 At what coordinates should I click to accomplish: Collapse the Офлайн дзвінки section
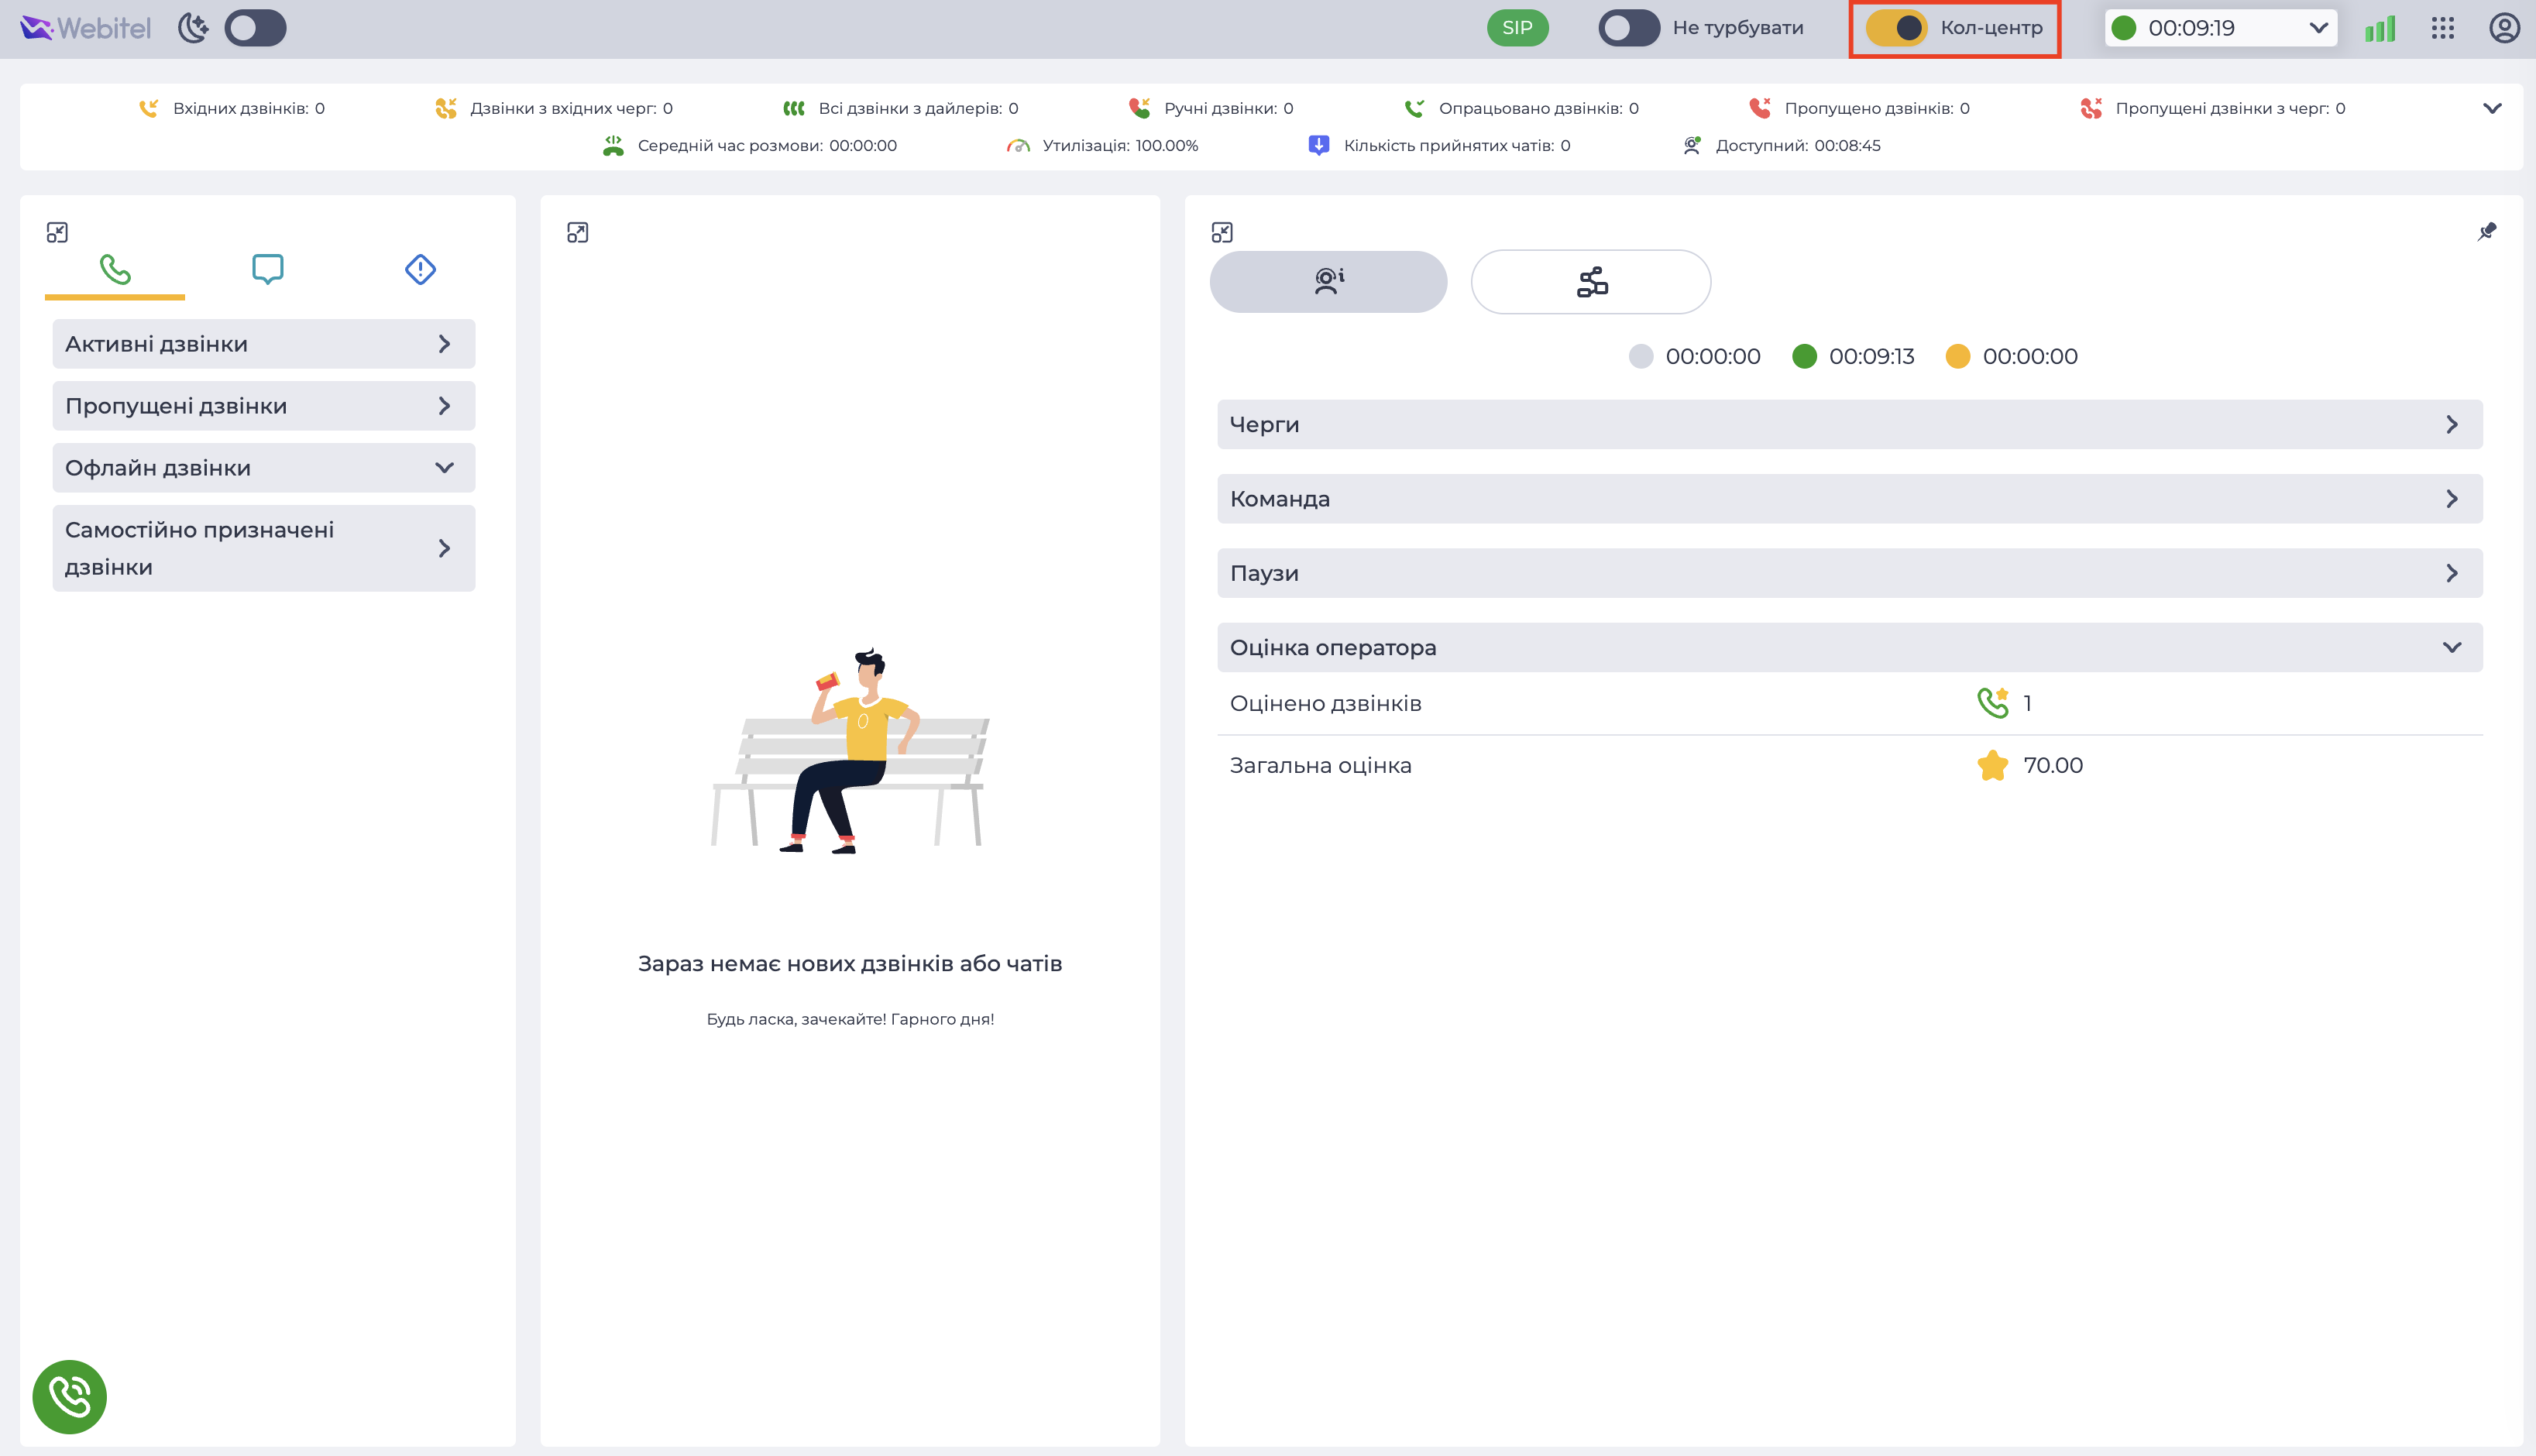(263, 467)
